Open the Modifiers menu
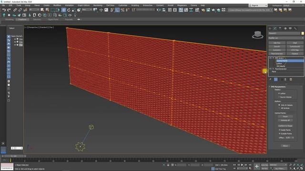The width and height of the screenshot is (305, 171). (x=57, y=5)
